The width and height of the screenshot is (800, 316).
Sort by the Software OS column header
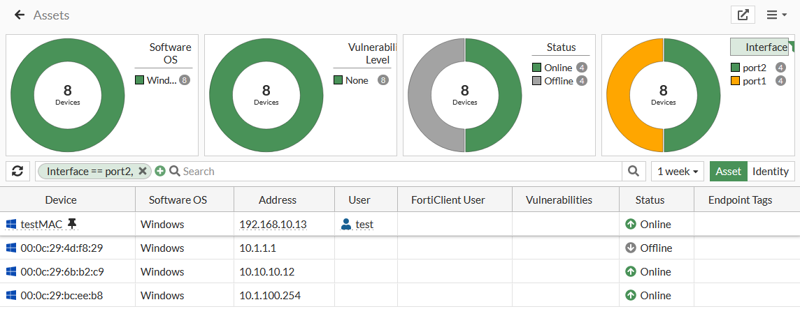coord(178,200)
